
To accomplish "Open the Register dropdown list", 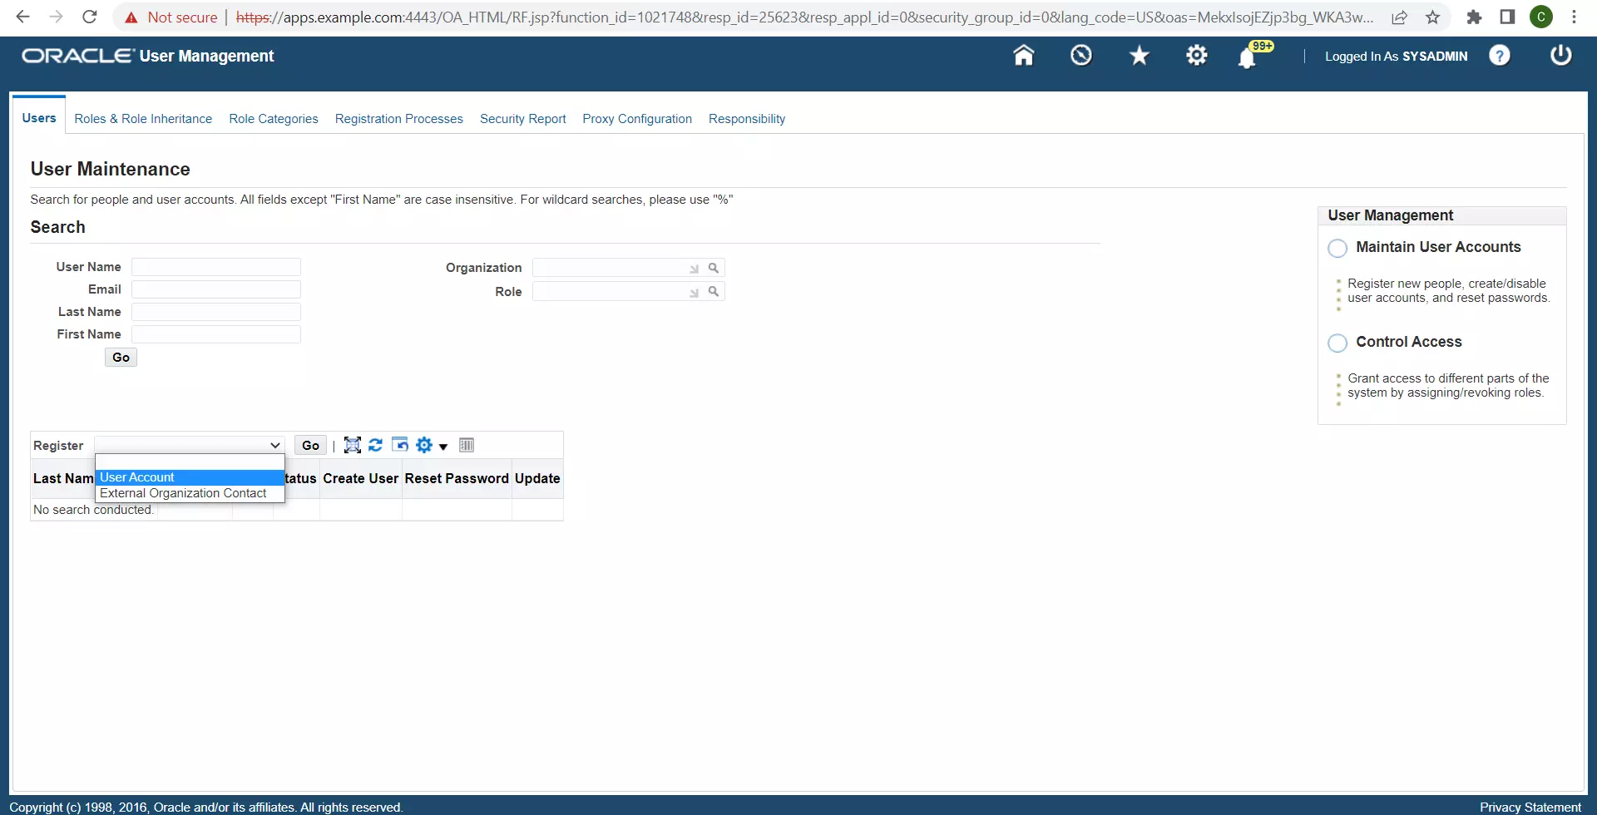I will tap(274, 445).
